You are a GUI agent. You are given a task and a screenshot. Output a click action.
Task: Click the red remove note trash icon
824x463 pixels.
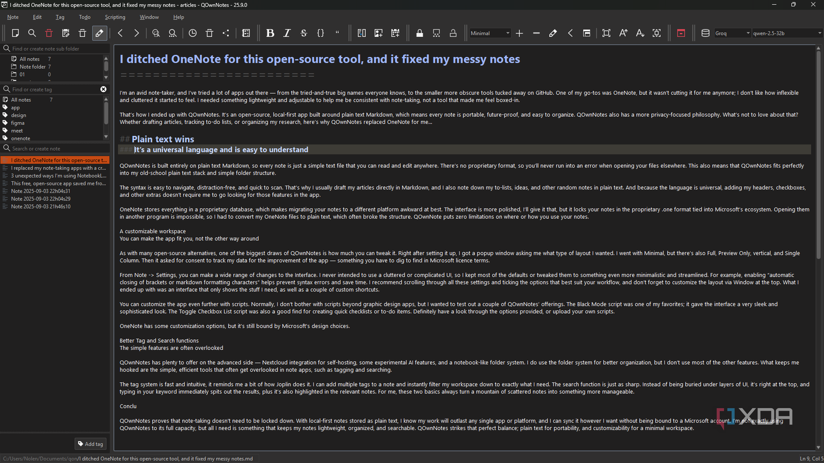coord(49,33)
